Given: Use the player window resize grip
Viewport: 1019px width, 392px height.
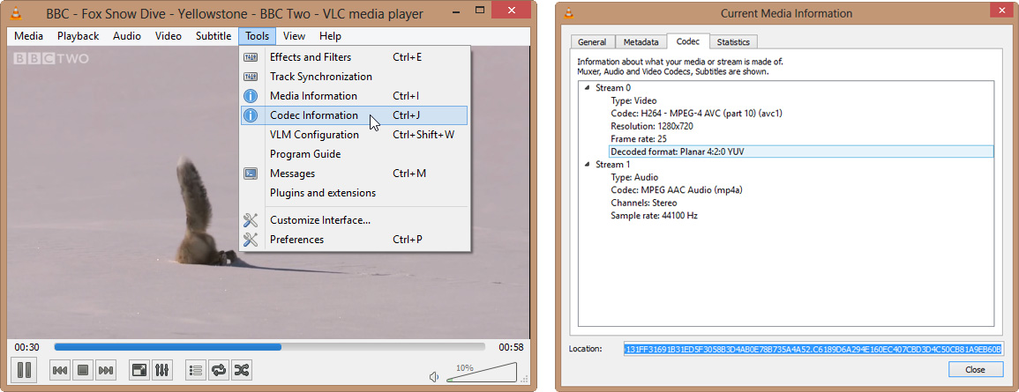Looking at the screenshot, I should click(x=524, y=379).
